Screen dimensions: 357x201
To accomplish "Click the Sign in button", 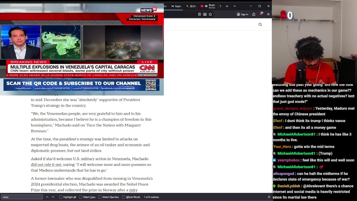I will point(242,14).
